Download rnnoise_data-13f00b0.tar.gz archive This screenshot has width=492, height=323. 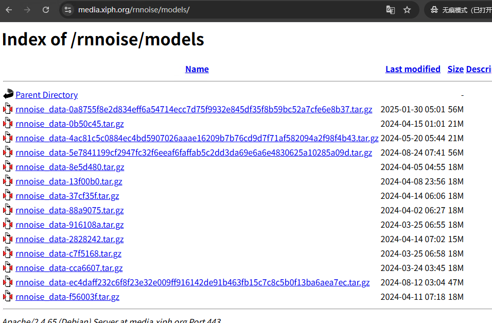click(x=69, y=181)
